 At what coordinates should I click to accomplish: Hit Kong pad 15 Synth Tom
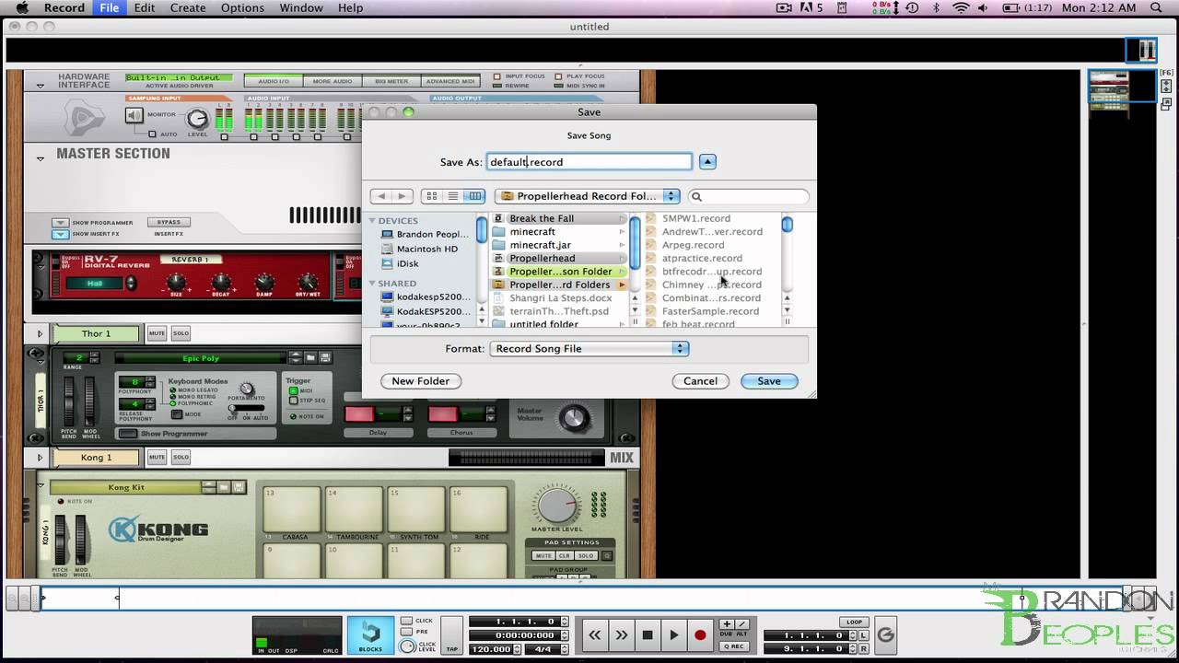pyautogui.click(x=415, y=509)
